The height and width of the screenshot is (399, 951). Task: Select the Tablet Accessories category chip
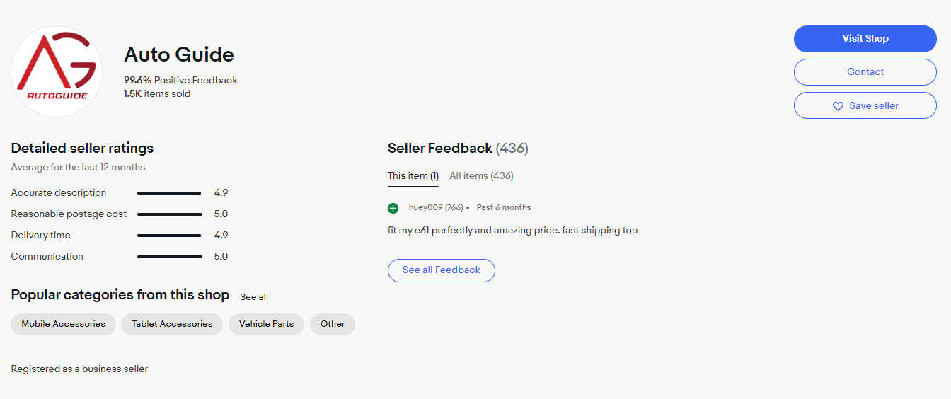pos(172,324)
